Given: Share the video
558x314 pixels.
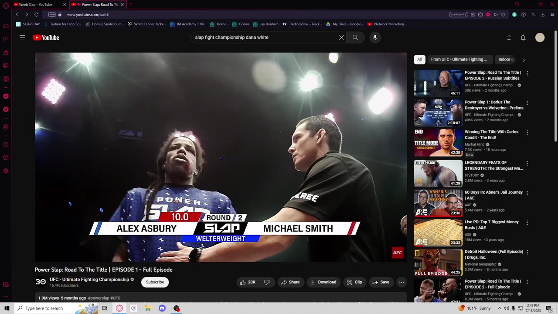Looking at the screenshot, I should tap(290, 282).
